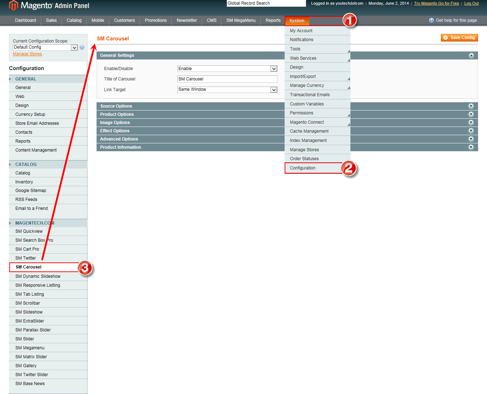Click Try Magento Go for Free link
This screenshot has height=394, width=487.
tap(436, 3)
